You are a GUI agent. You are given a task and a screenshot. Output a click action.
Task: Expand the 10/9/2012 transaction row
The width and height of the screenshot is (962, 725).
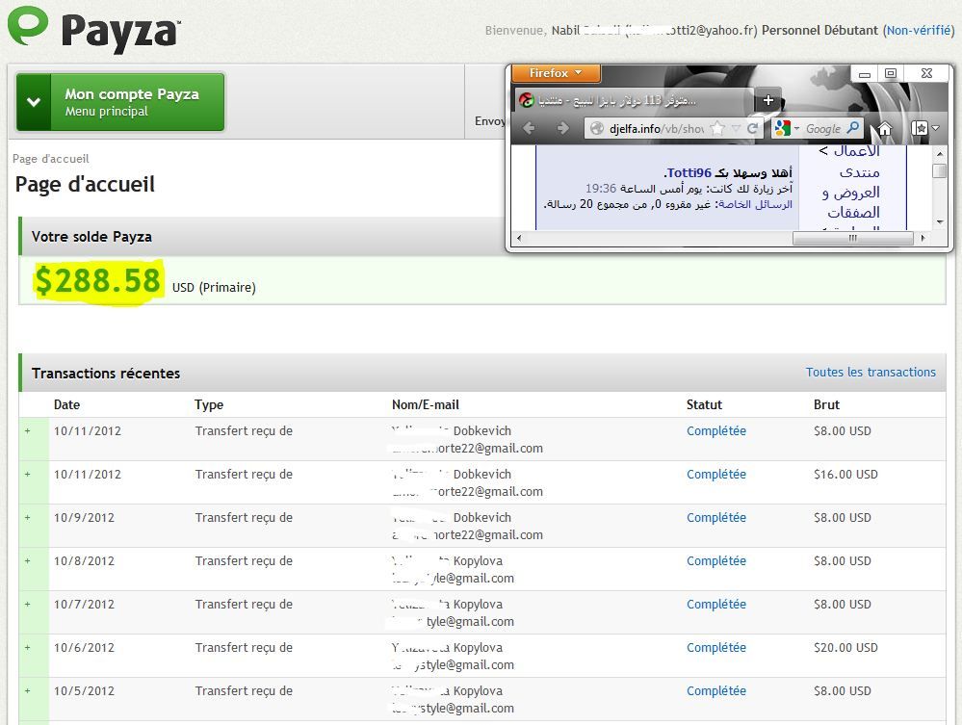(x=28, y=518)
